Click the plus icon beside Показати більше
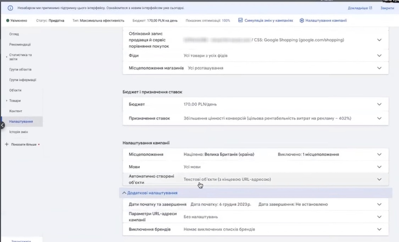Image resolution: width=399 pixels, height=242 pixels. (6, 144)
